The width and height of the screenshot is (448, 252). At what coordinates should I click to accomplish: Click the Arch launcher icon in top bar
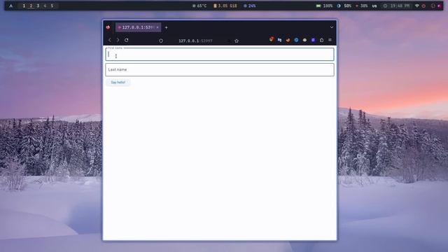(x=11, y=6)
